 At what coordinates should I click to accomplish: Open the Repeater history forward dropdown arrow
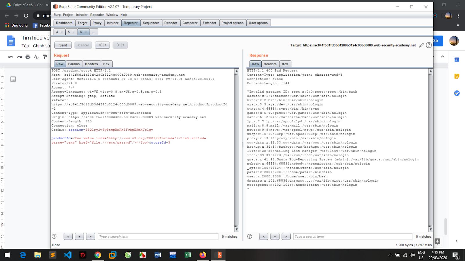tap(123, 45)
